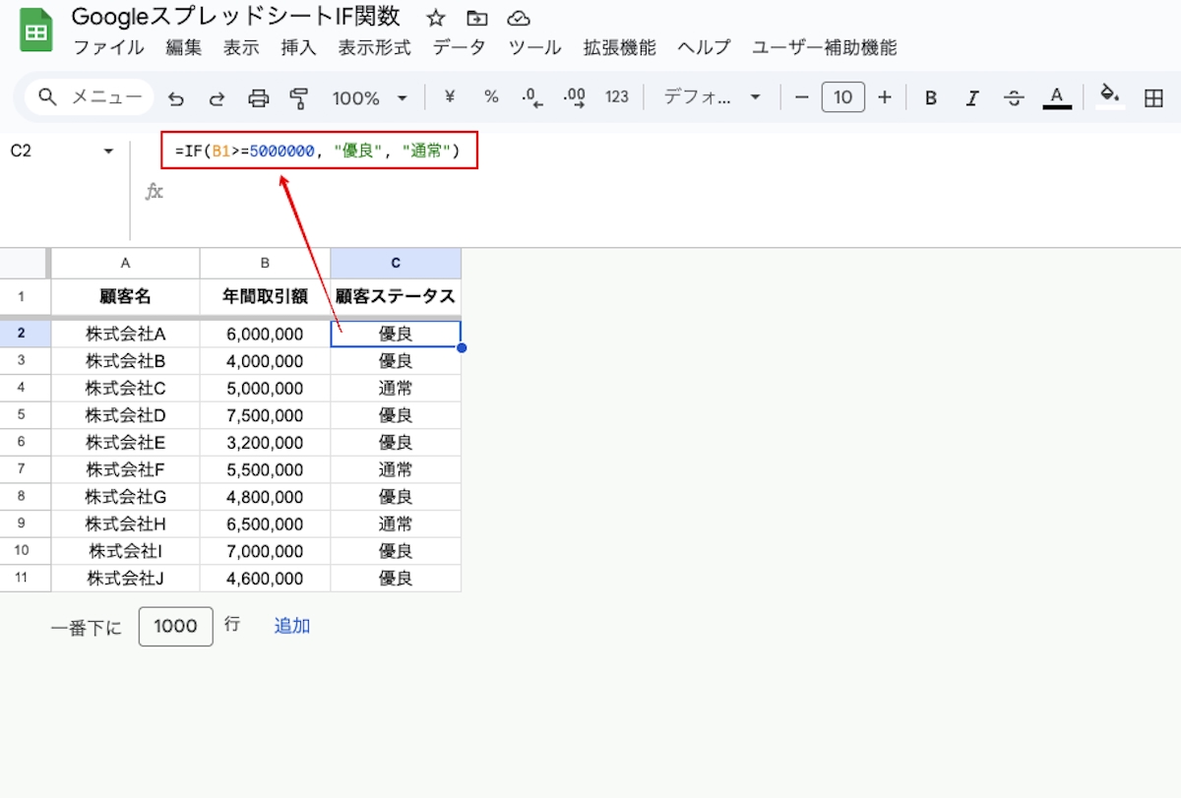This screenshot has width=1181, height=798.
Task: Open the 挿入 menu
Action: click(299, 47)
